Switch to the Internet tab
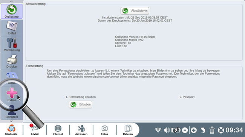Image resolution: width=245 pixels, height=137 pixels. [58, 130]
